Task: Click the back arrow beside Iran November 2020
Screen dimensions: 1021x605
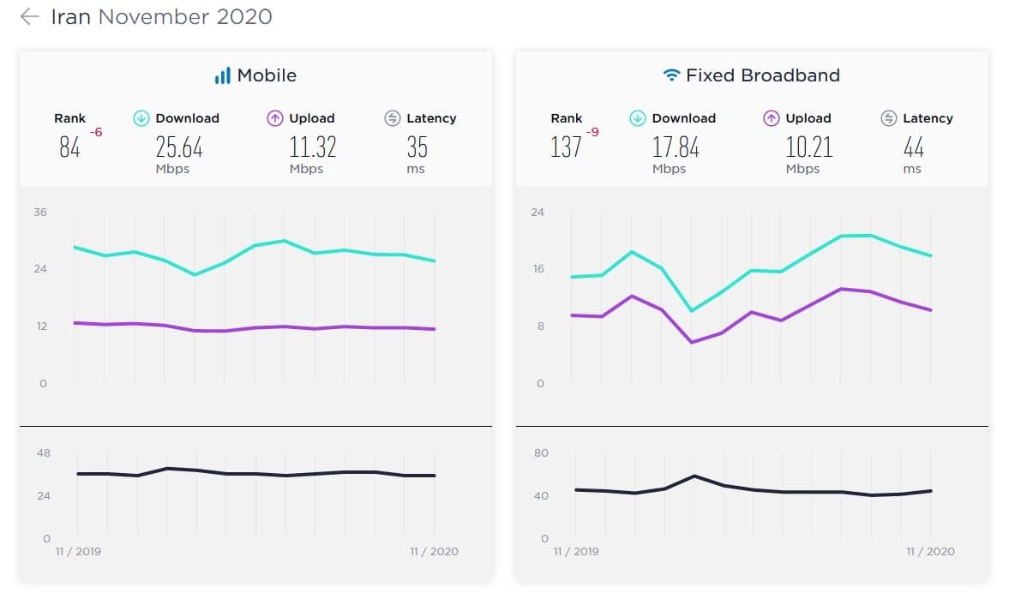Action: (x=30, y=16)
